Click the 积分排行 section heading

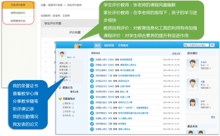[x=192, y=53]
